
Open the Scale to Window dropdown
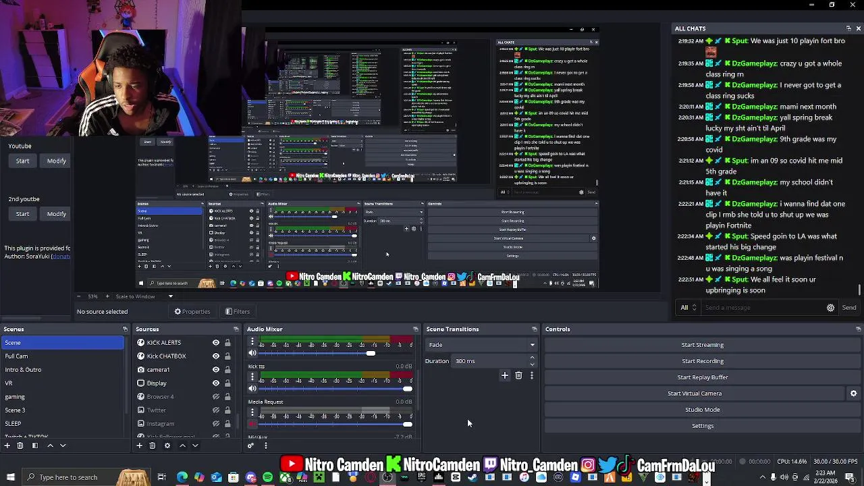144,296
